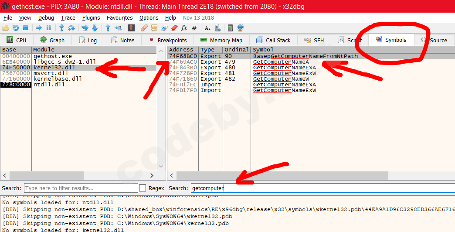
Task: Enable the Regex checkbox
Action: pos(143,188)
